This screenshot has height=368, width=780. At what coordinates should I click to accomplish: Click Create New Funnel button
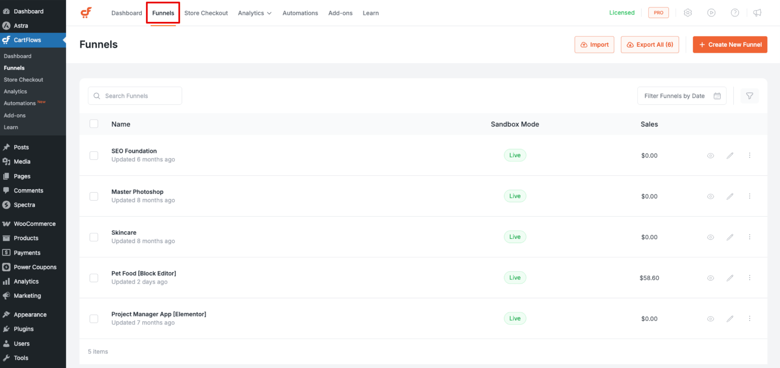730,45
